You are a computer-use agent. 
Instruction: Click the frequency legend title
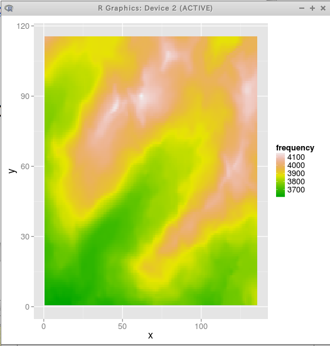pos(295,148)
